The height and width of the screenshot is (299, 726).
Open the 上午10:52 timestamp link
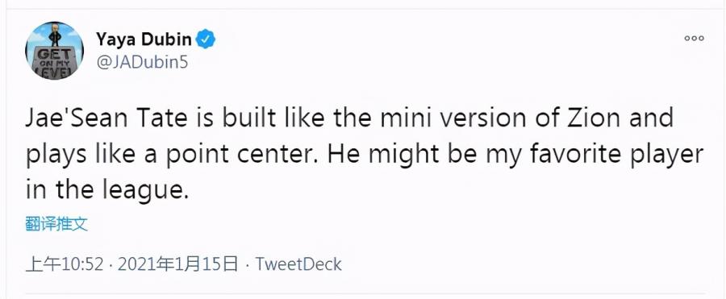click(65, 264)
